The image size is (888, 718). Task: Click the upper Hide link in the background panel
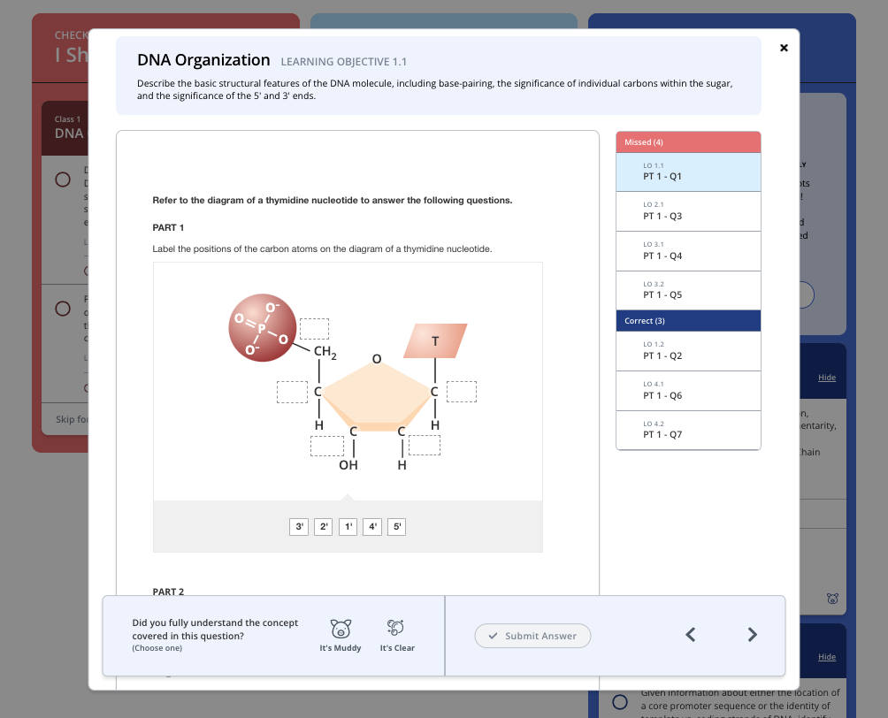827,378
